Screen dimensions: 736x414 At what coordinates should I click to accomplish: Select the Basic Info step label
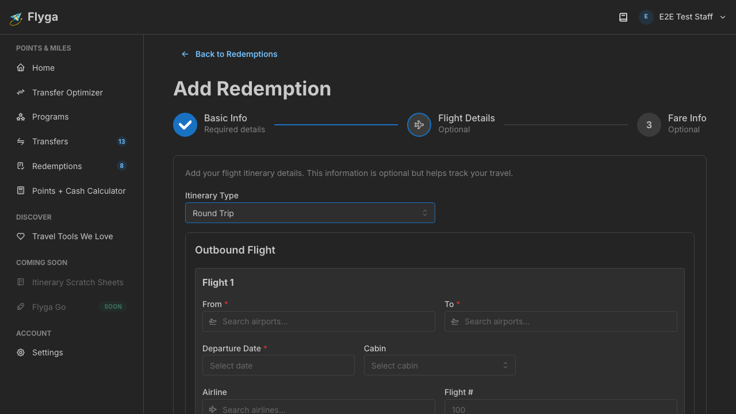coord(225,118)
